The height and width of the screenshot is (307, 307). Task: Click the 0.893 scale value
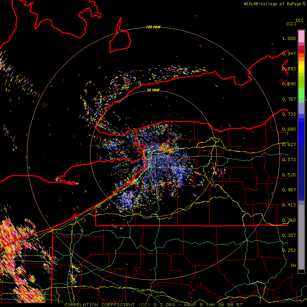coord(289,69)
